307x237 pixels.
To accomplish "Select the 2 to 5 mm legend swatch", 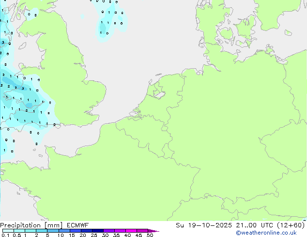I will tap(42, 231).
